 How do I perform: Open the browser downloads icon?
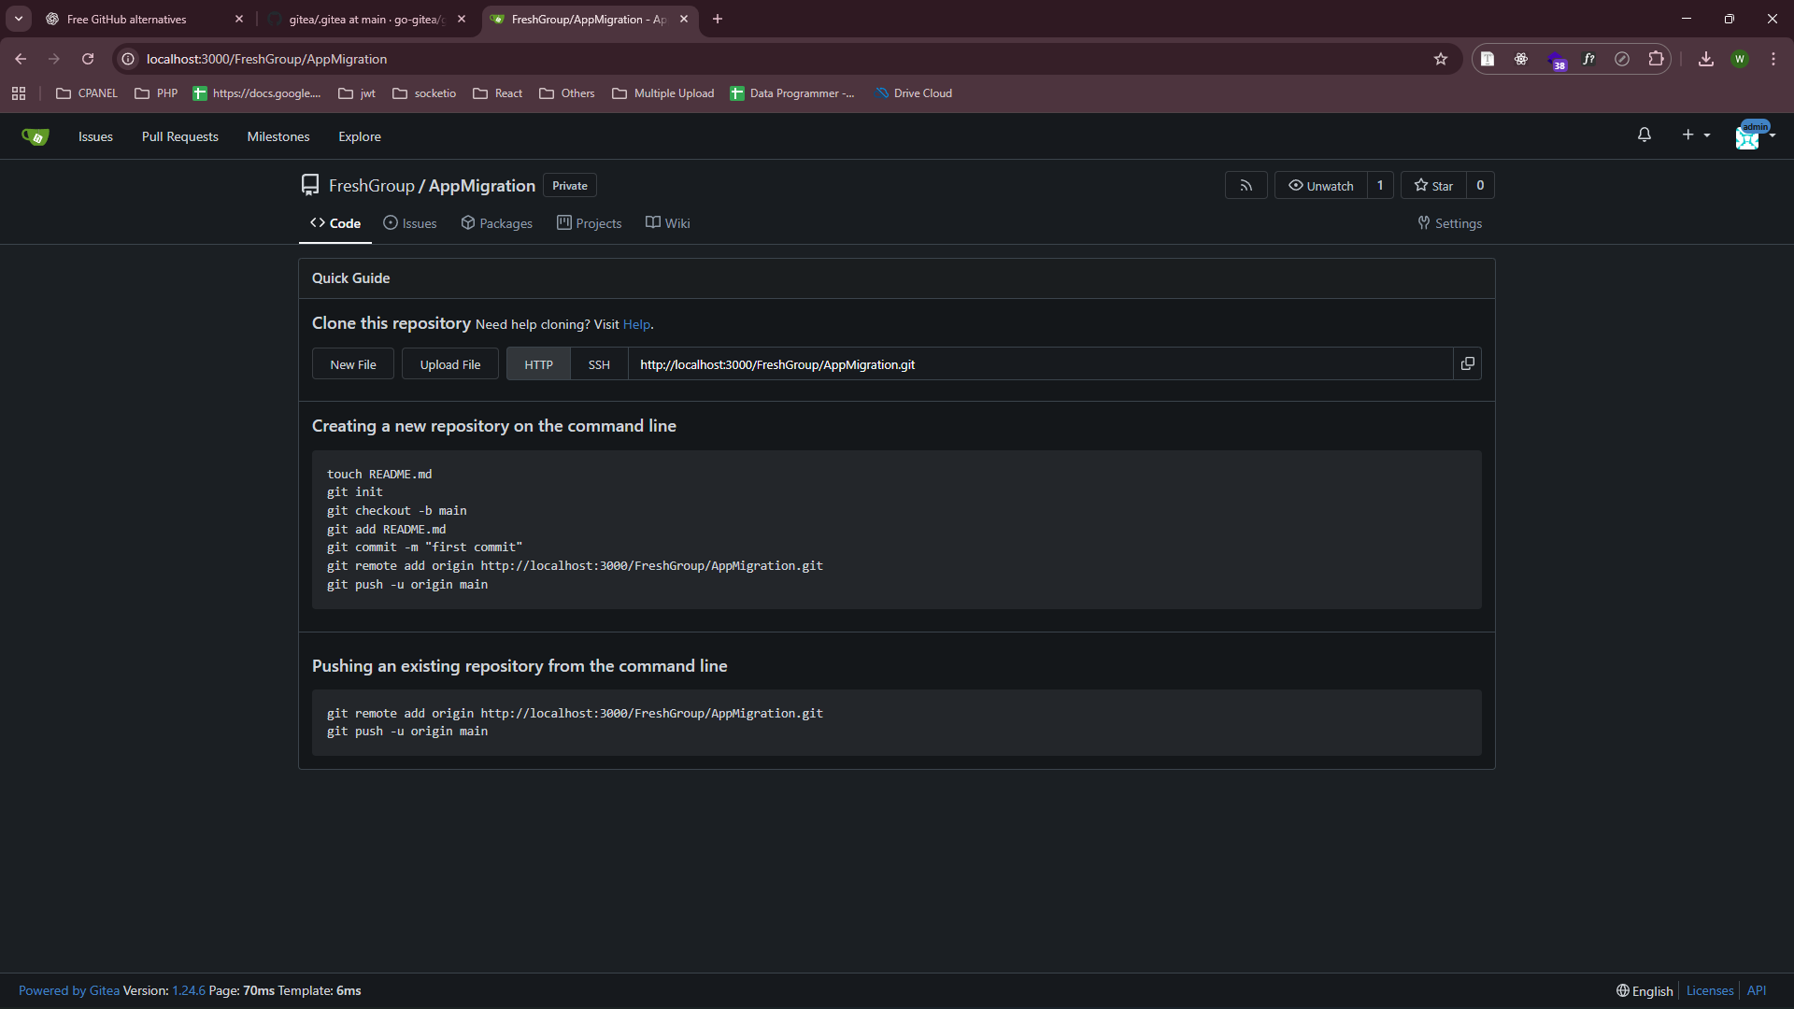(x=1705, y=59)
